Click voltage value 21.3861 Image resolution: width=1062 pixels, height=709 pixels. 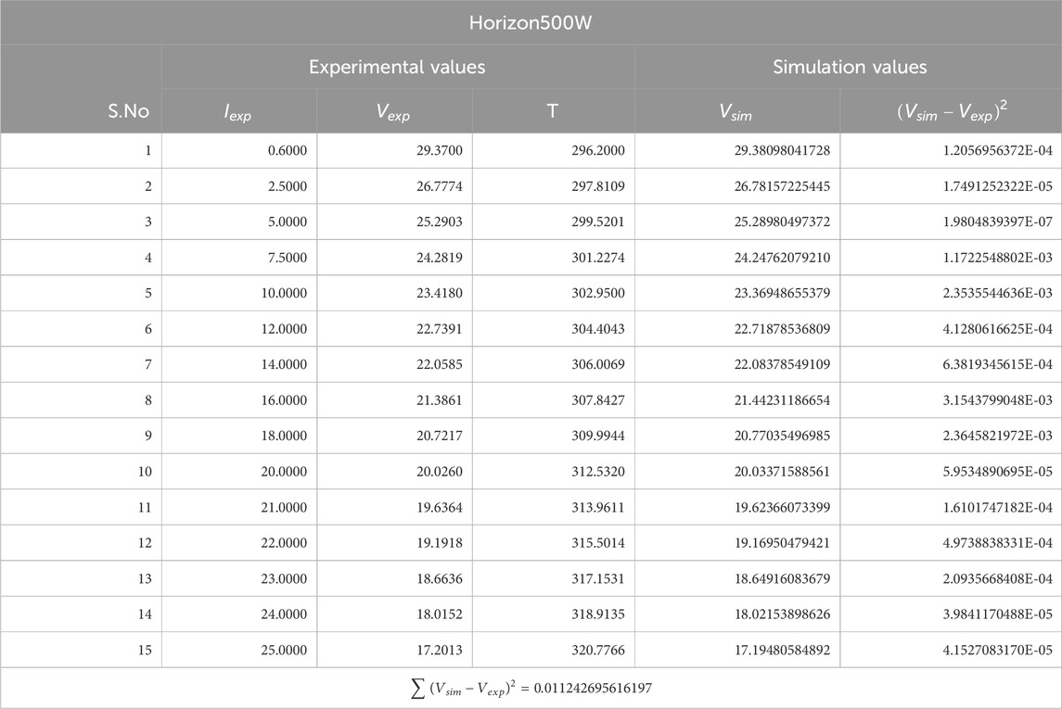tap(440, 399)
